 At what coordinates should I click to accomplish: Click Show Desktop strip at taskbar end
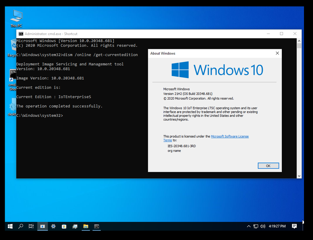[303, 226]
